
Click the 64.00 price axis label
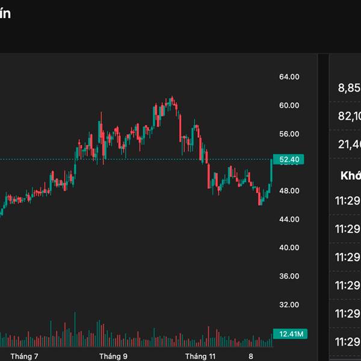click(289, 77)
